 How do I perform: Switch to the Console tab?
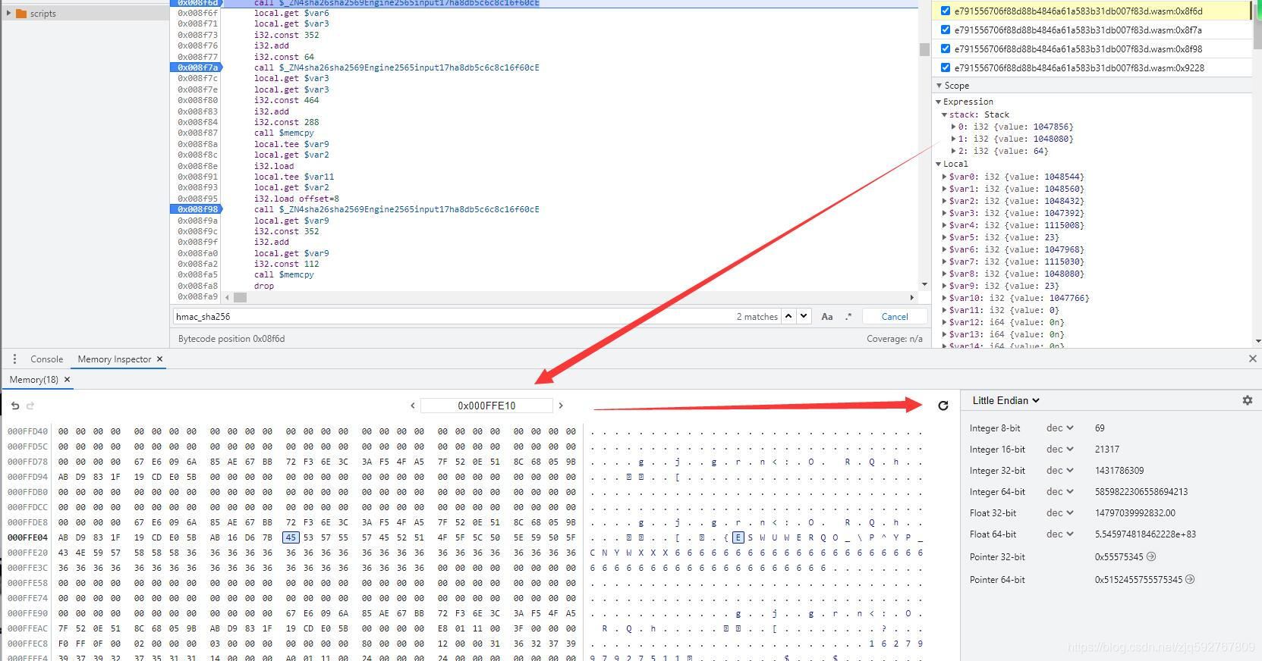click(46, 359)
